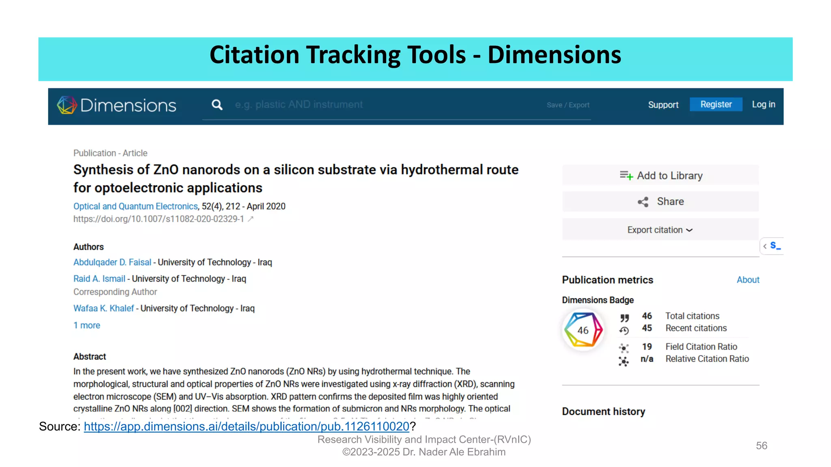Click the Register button
831x467 pixels.
point(716,104)
